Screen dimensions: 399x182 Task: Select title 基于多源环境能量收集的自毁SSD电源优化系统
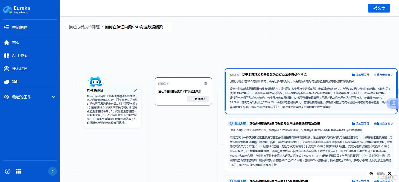tap(274, 75)
